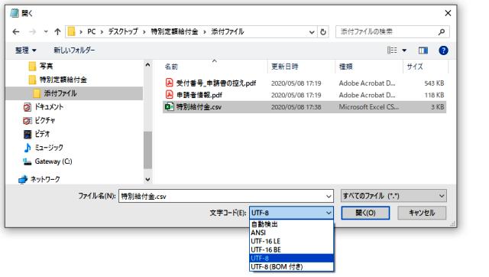Click the ファイル名 text field
The width and height of the screenshot is (489, 277).
coord(222,196)
